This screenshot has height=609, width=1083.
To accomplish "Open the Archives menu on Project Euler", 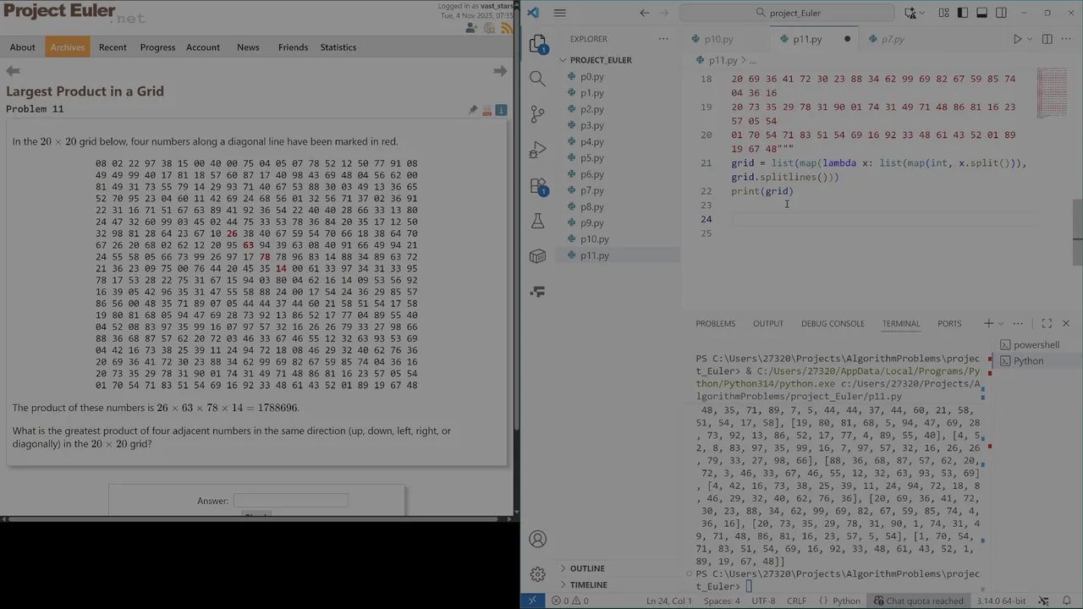I will (x=67, y=47).
